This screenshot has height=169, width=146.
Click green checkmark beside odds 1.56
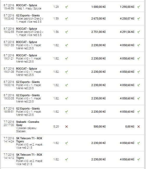click(x=66, y=32)
